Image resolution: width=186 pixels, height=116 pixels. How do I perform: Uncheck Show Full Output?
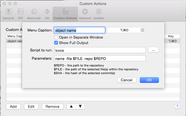pyautogui.click(x=56, y=43)
